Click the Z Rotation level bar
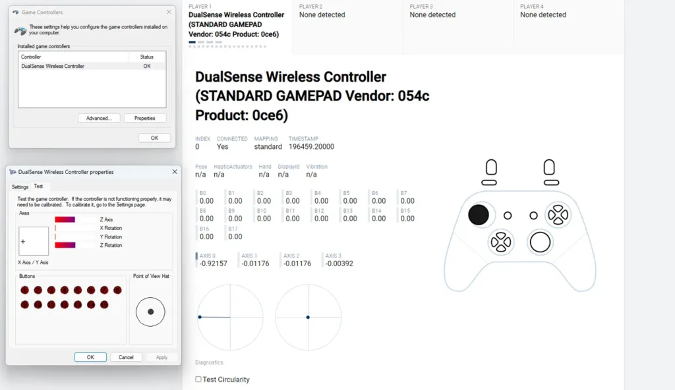Image resolution: width=675 pixels, height=390 pixels. 75,245
